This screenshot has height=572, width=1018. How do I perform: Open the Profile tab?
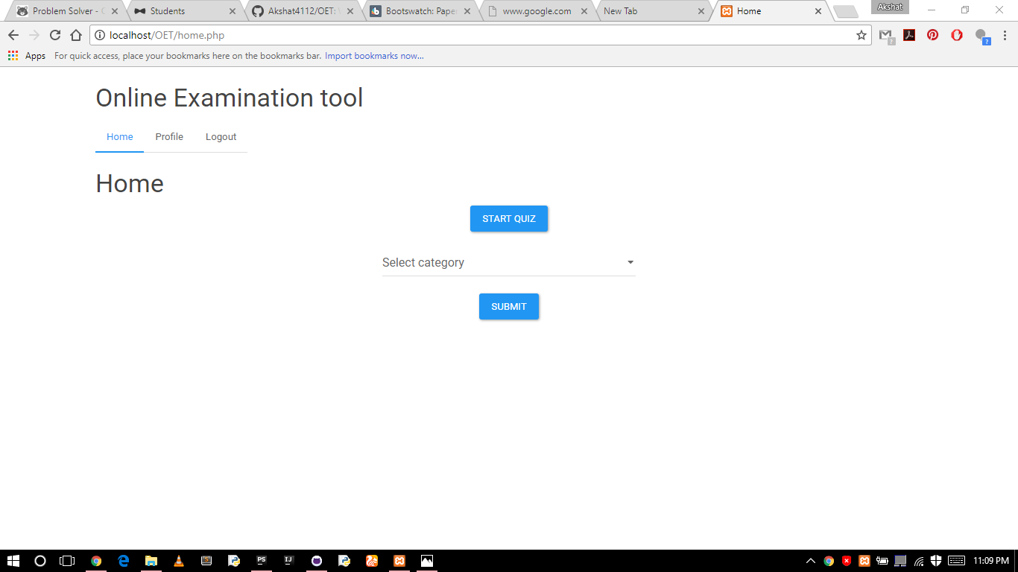click(x=169, y=137)
